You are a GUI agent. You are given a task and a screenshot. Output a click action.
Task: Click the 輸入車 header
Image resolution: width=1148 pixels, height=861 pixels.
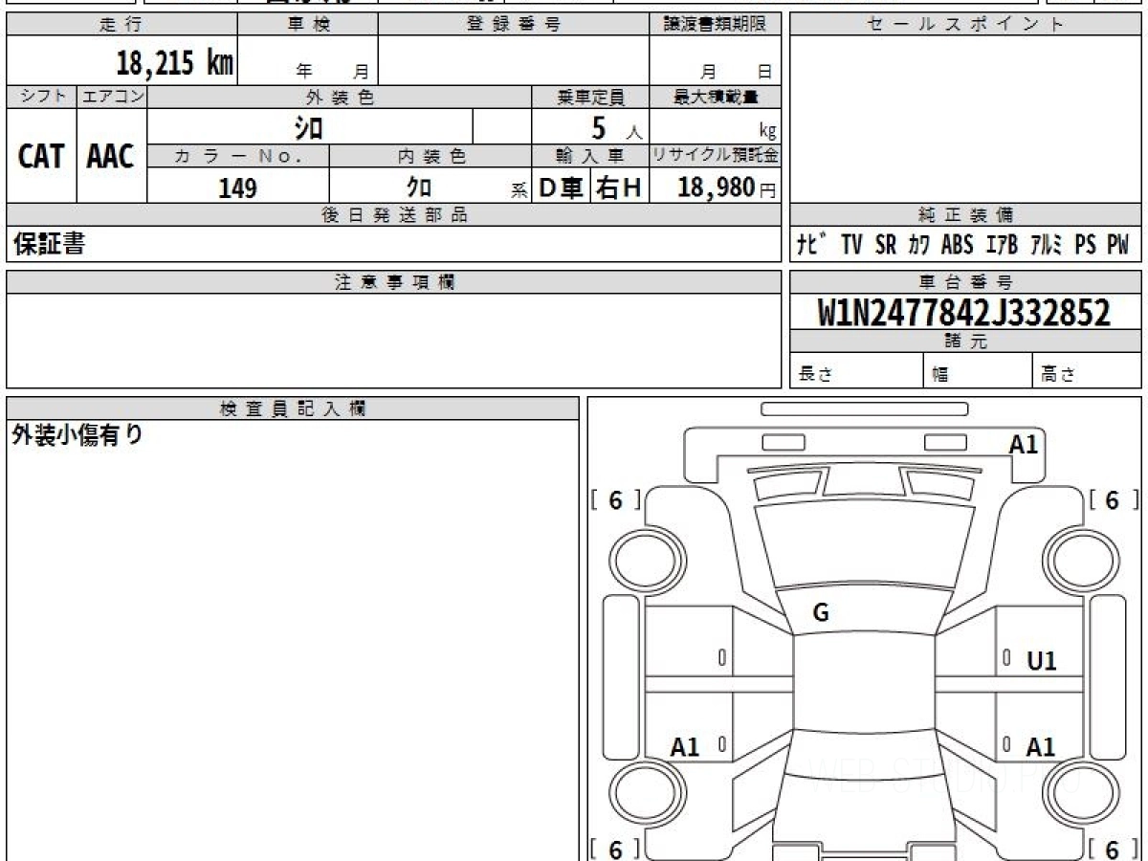pos(590,156)
